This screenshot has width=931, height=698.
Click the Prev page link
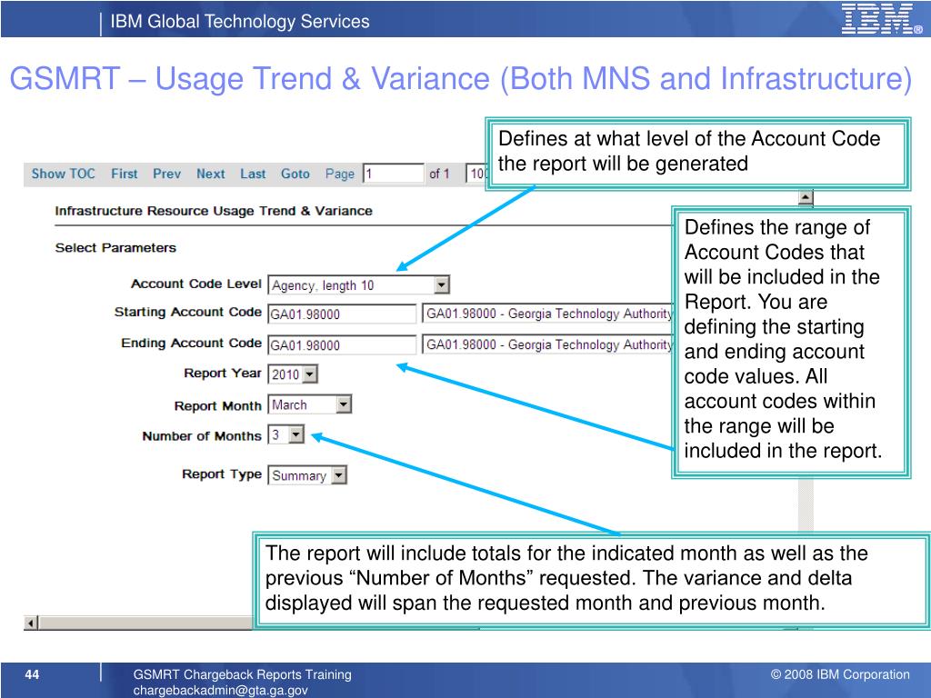pos(167,174)
